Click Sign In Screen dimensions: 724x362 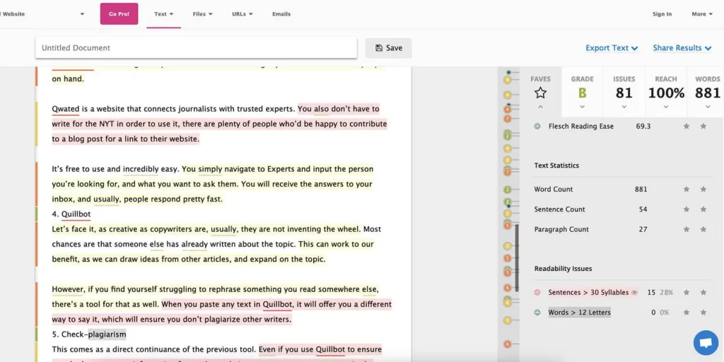(662, 14)
